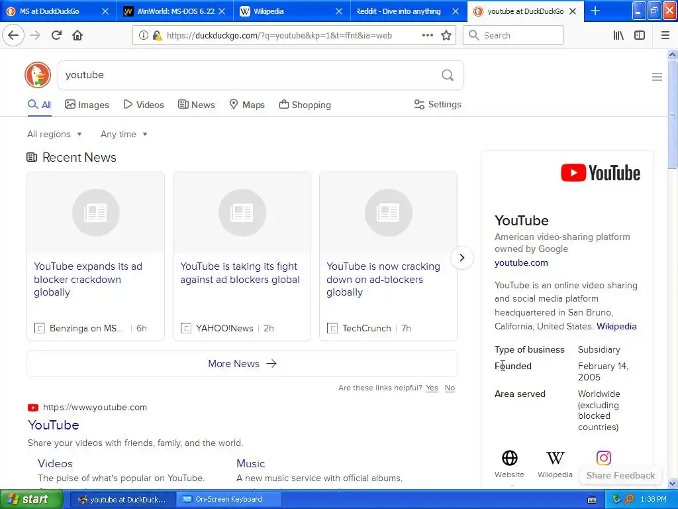The height and width of the screenshot is (509, 678).
Task: Go to the browser home page
Action: 77,35
